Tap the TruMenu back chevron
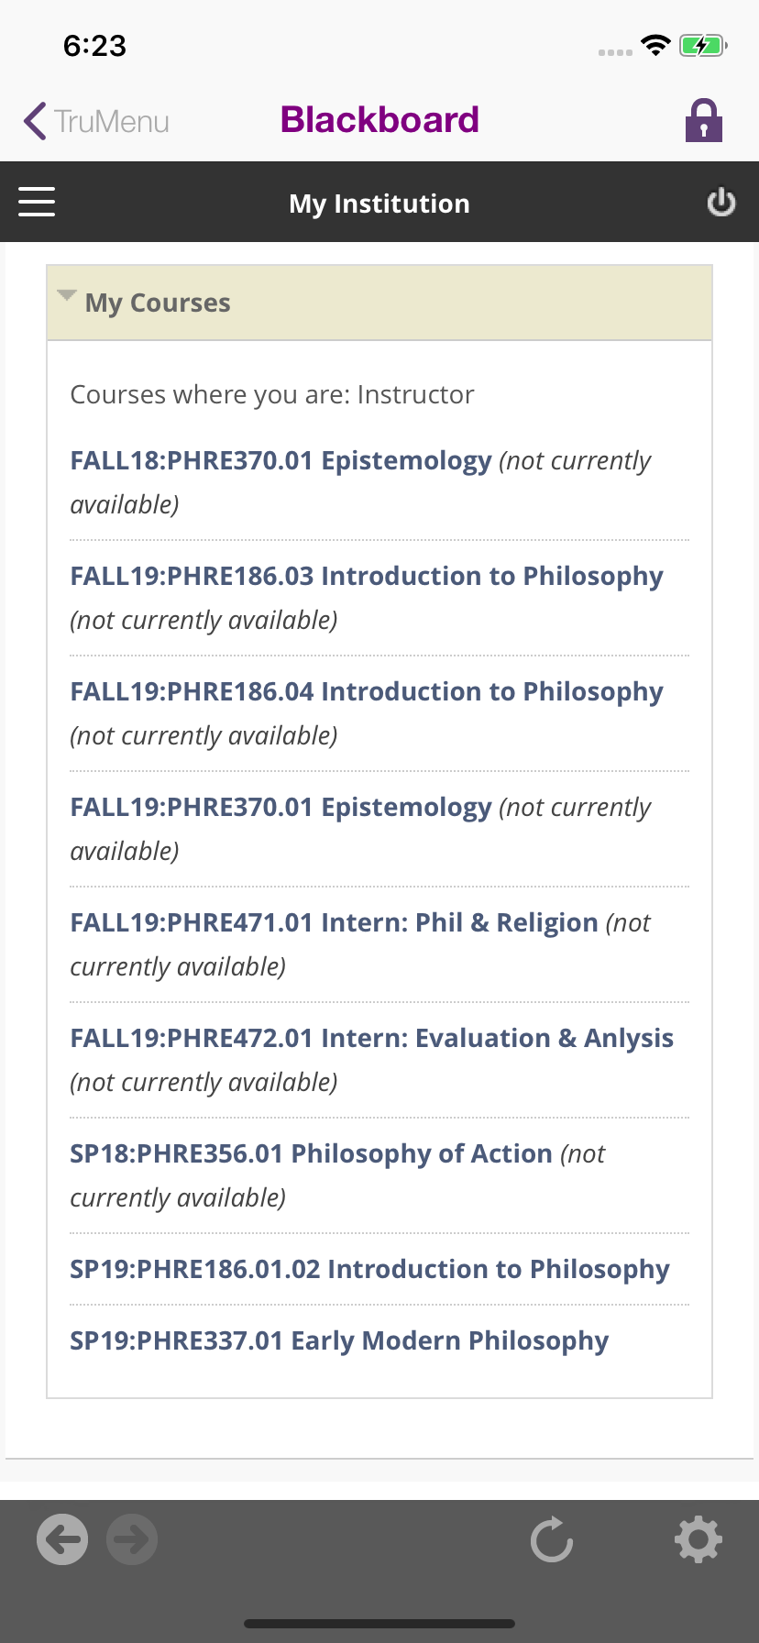 (x=37, y=121)
